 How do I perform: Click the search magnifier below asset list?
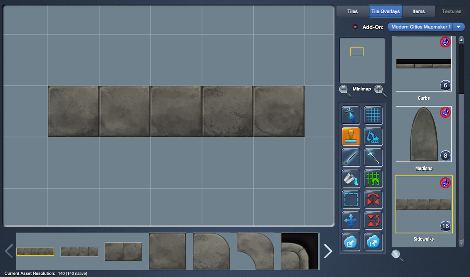(398, 255)
